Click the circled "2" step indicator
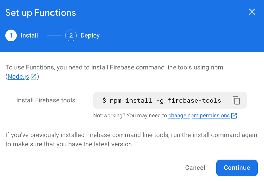This screenshot has height=182, width=264. 71,35
